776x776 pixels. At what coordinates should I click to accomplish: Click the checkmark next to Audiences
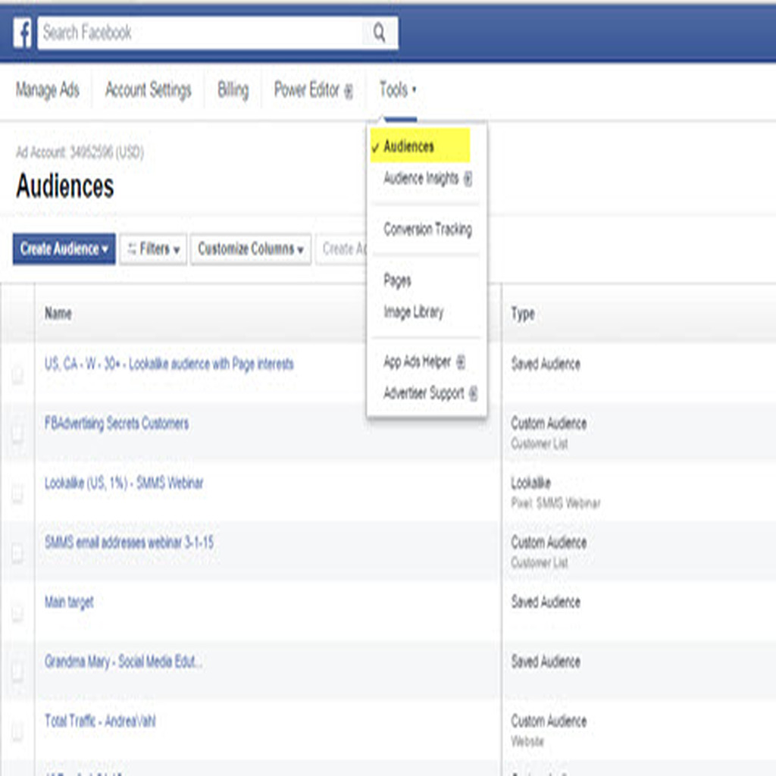click(375, 148)
